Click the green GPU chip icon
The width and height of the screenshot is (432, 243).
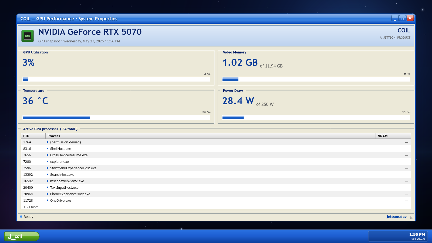click(x=28, y=36)
